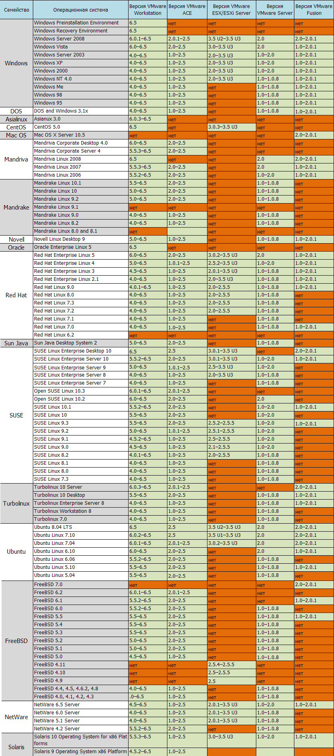Select the Red Hat family cell
The width and height of the screenshot is (334, 756).
[16, 295]
